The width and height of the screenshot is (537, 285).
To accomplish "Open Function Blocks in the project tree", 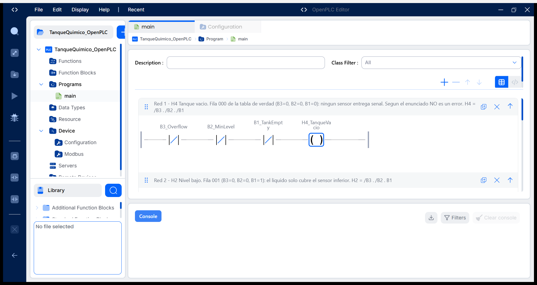I will [77, 73].
